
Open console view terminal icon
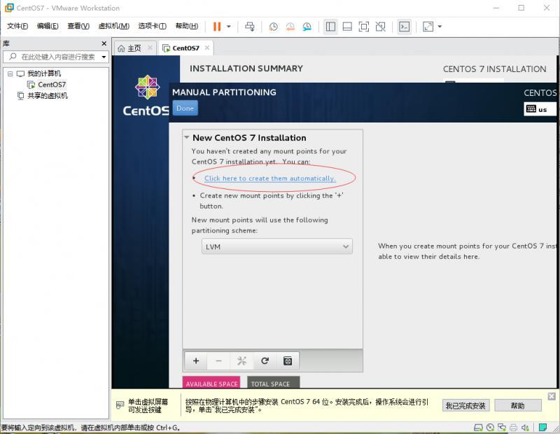(405, 27)
